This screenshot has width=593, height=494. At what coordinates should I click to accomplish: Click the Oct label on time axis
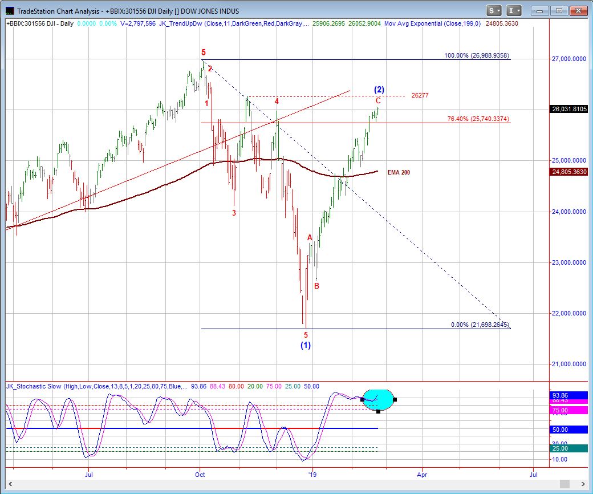click(x=200, y=475)
